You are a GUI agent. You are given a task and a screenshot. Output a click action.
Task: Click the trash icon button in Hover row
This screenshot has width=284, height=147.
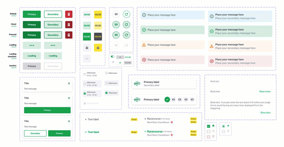(x=69, y=25)
